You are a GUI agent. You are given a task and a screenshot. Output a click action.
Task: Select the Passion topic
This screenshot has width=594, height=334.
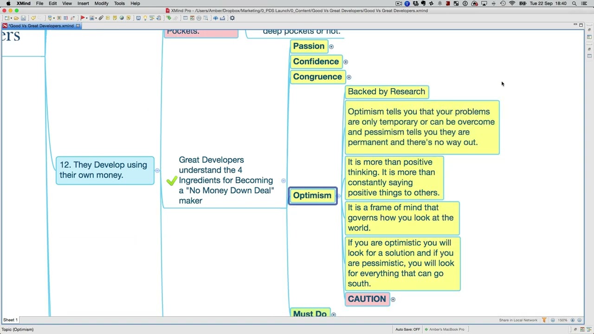coord(309,46)
